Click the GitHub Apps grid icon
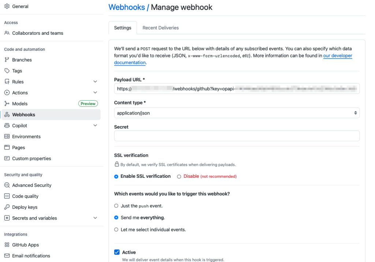375x262 pixels. click(7, 245)
